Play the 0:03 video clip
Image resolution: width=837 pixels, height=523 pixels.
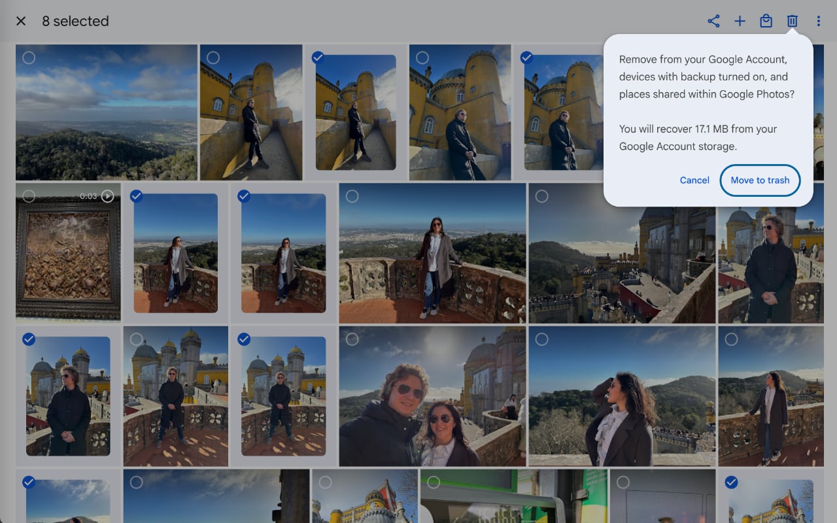coord(107,195)
